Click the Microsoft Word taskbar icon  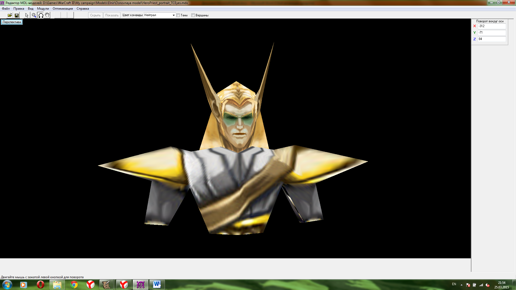[157, 285]
